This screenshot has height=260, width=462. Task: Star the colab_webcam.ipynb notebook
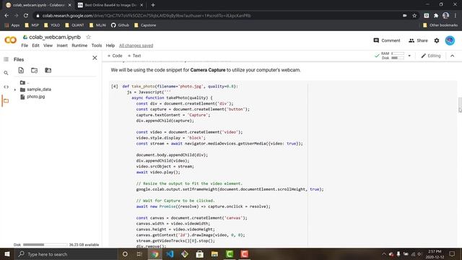pyautogui.click(x=88, y=37)
